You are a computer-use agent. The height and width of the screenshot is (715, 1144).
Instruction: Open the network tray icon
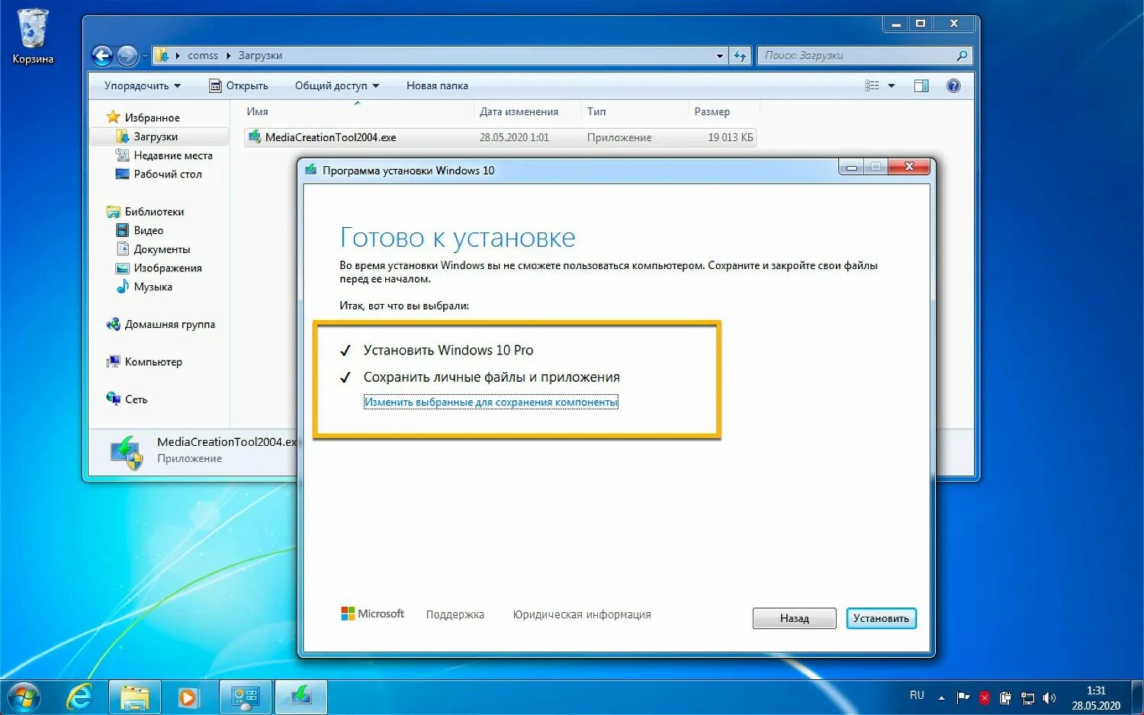(1028, 697)
